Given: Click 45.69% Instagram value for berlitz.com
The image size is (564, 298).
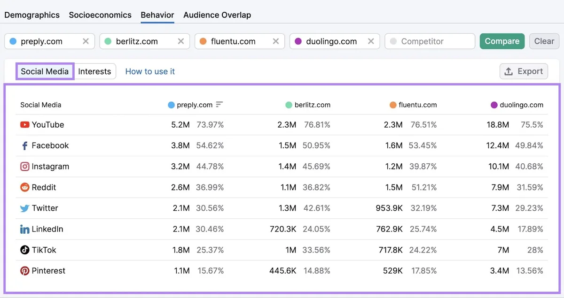Looking at the screenshot, I should (316, 167).
